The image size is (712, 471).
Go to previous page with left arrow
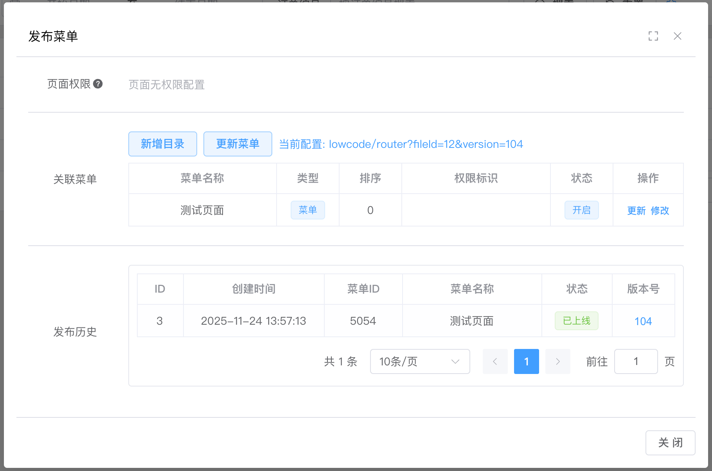point(495,361)
